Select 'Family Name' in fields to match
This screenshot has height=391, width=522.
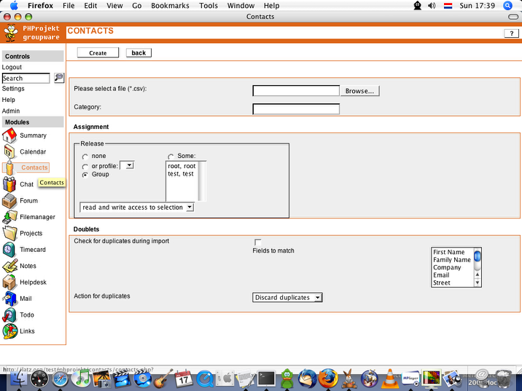pos(452,260)
